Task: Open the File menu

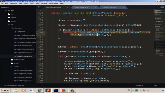Action: tap(2, 3)
